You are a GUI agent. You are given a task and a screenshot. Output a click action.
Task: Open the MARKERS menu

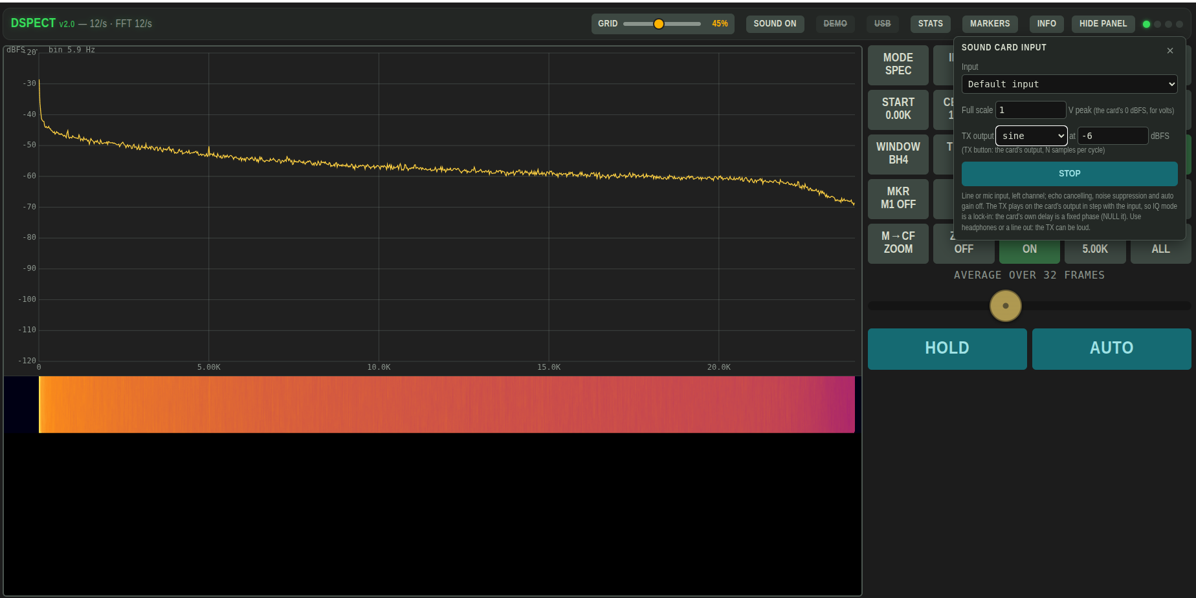(990, 24)
